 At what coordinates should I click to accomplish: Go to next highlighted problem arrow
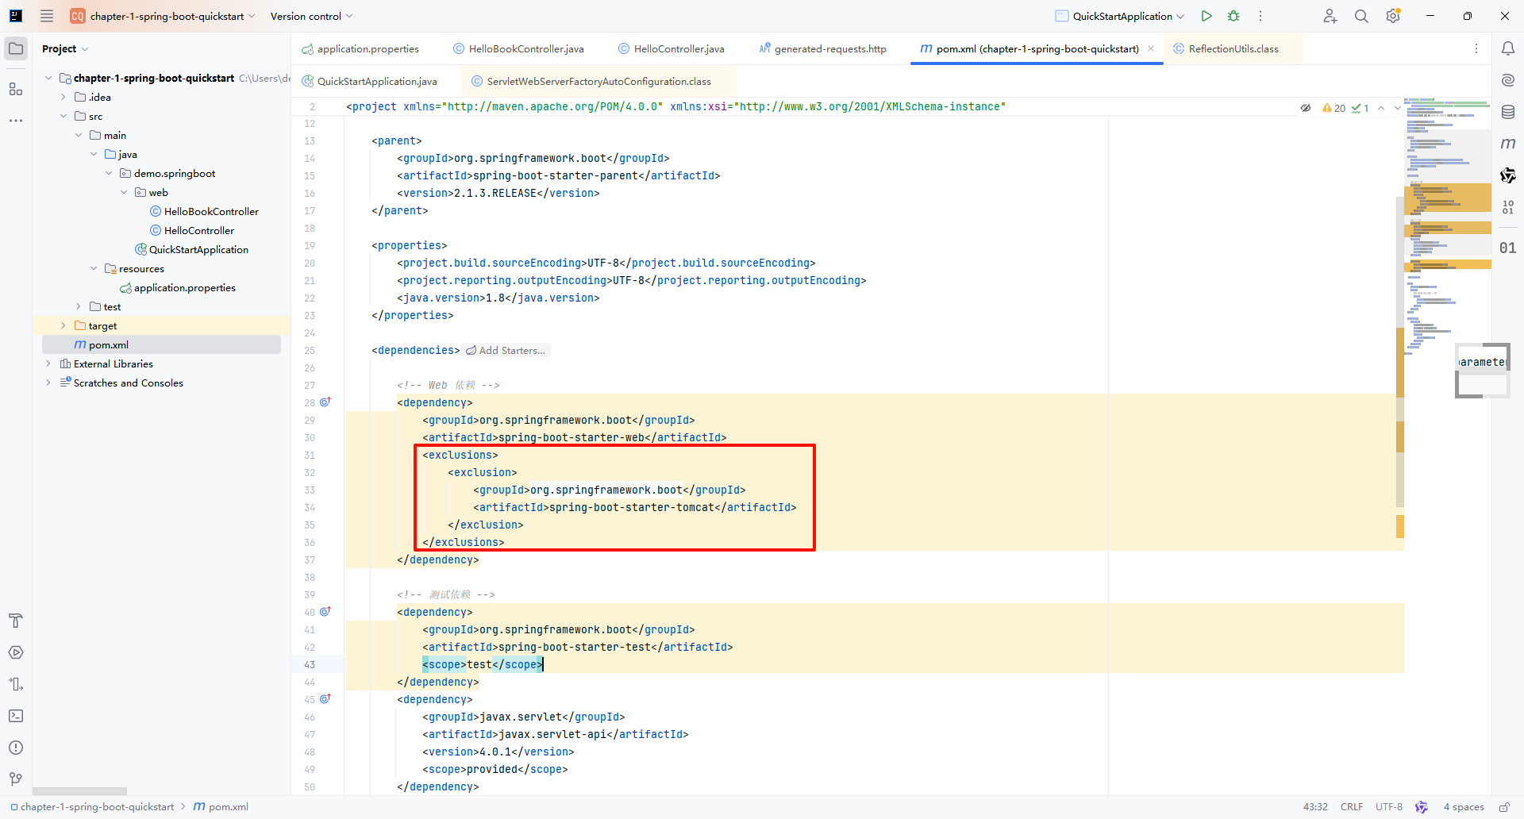coord(1398,108)
